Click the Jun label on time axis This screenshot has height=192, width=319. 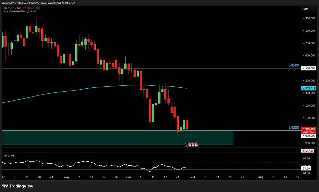(x=128, y=177)
